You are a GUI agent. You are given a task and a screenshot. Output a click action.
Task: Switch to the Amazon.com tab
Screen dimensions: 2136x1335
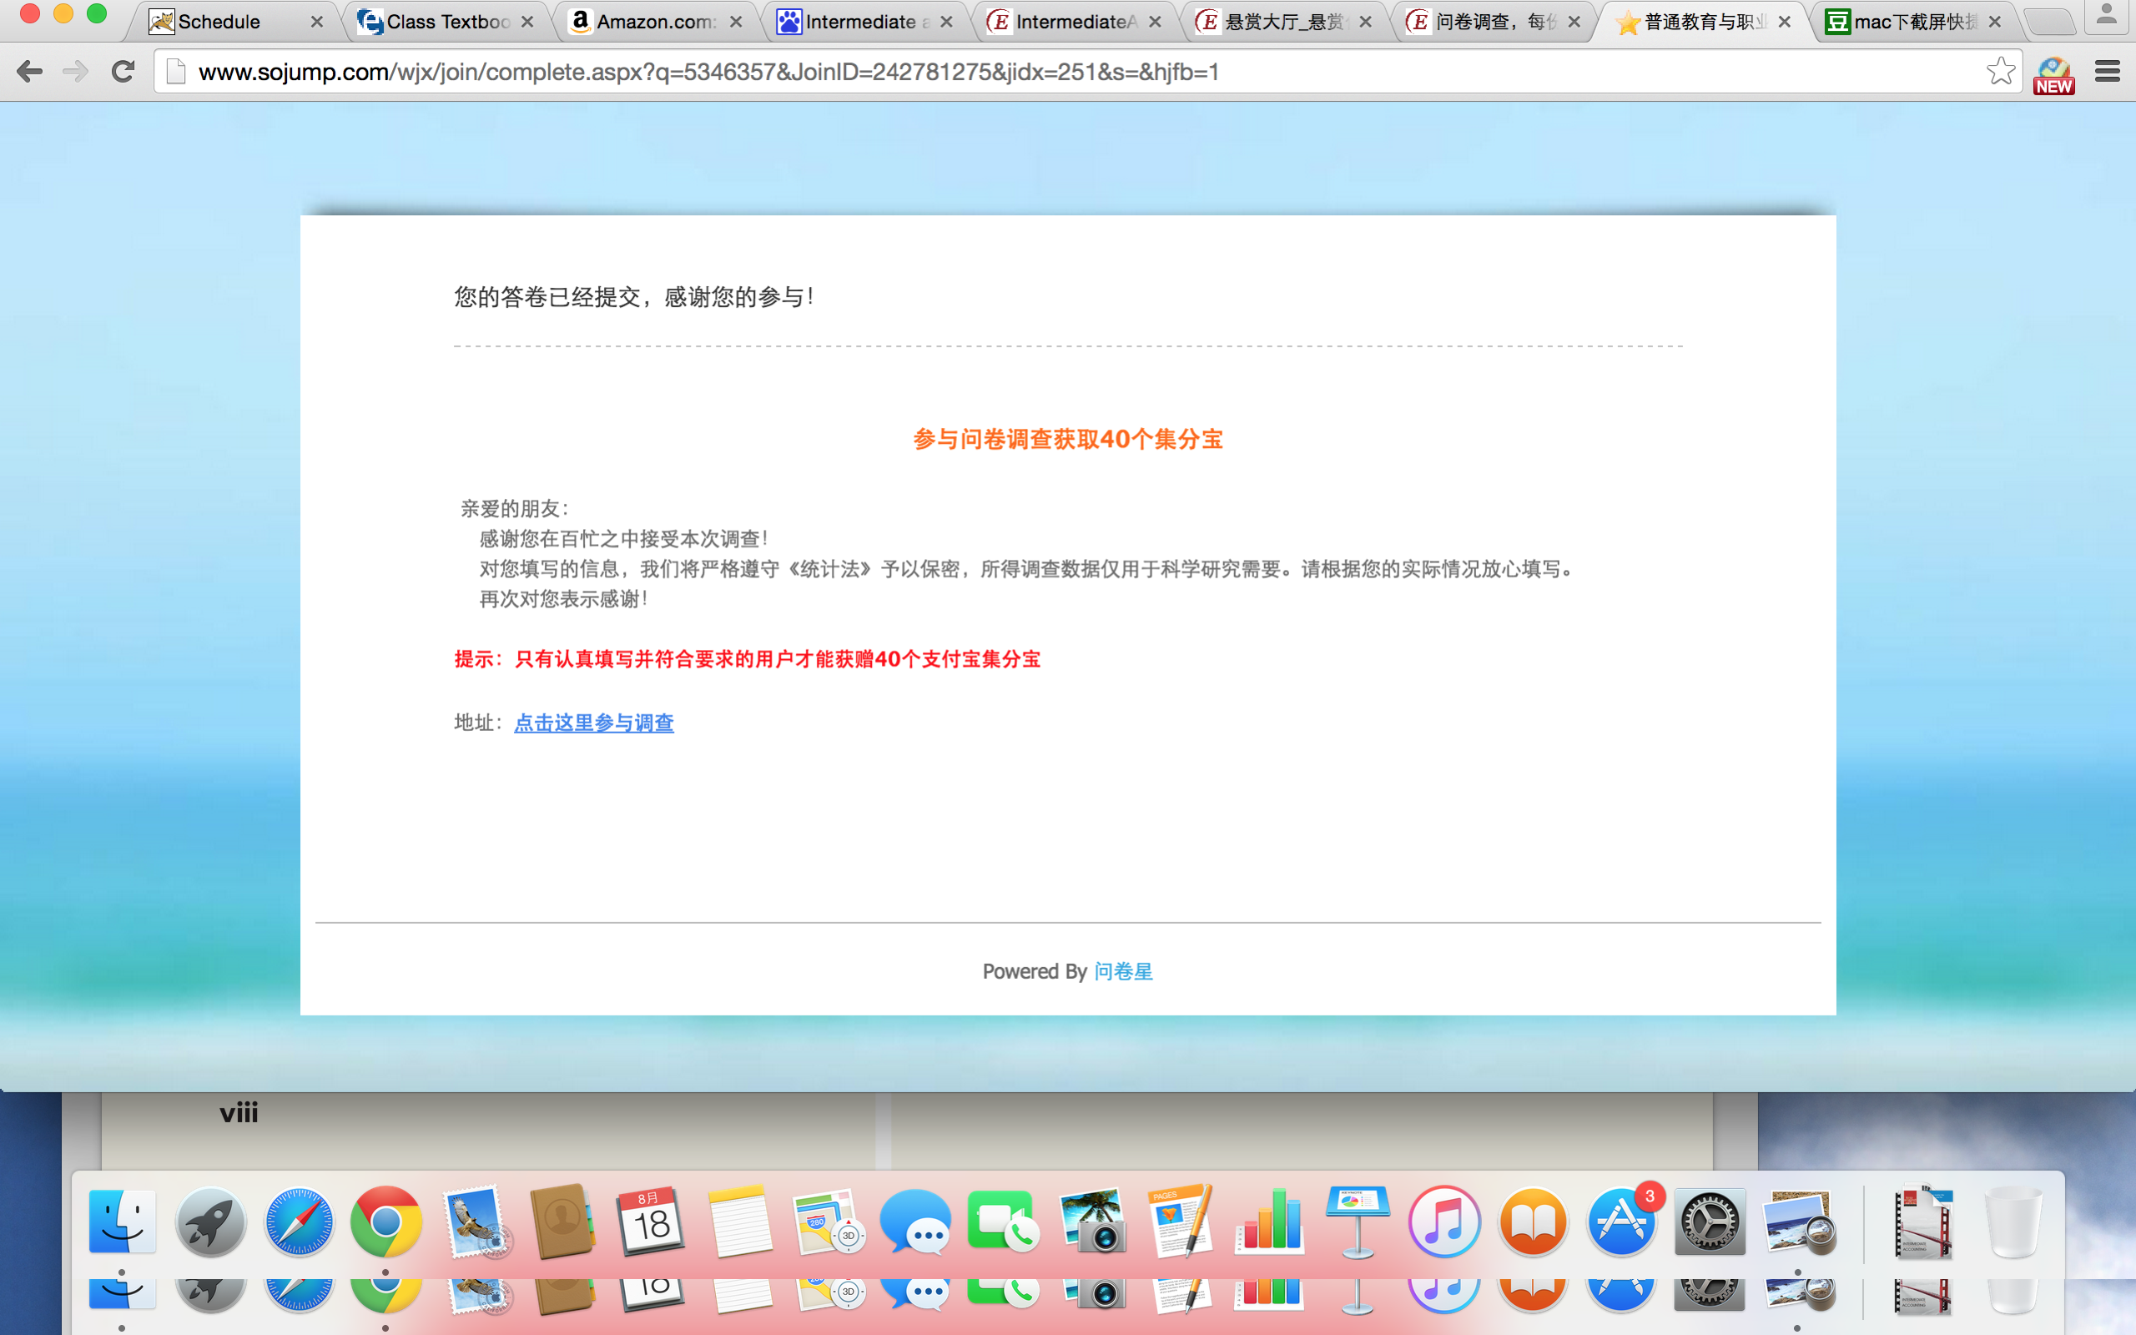(654, 22)
